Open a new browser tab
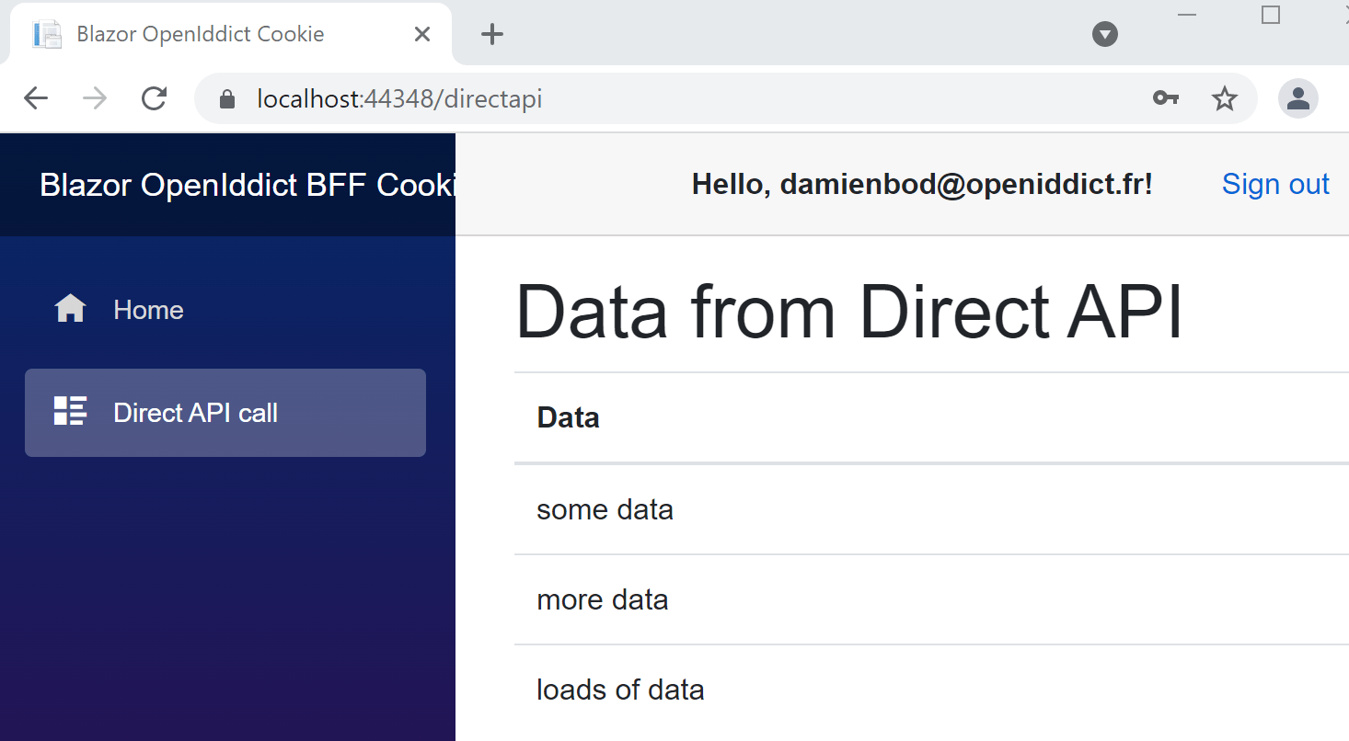The width and height of the screenshot is (1349, 741). pos(492,35)
